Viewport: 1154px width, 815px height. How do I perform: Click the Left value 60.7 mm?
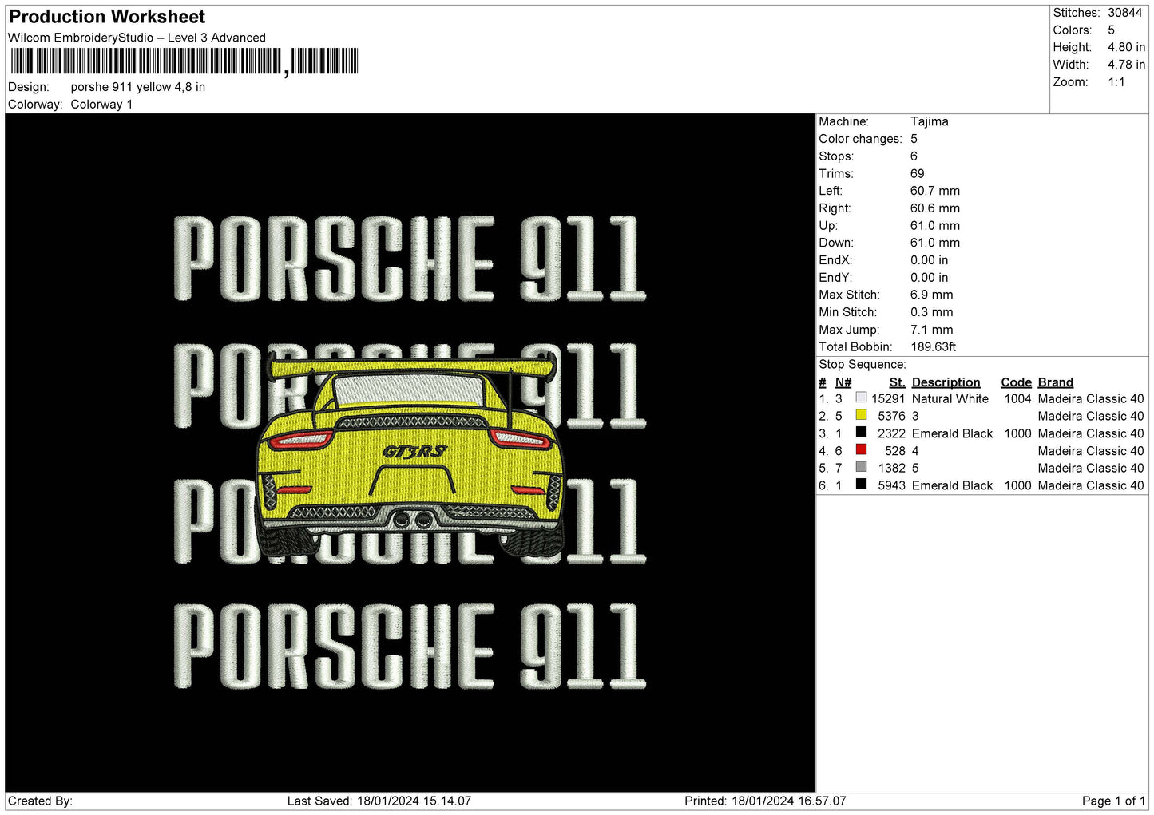[x=935, y=191]
